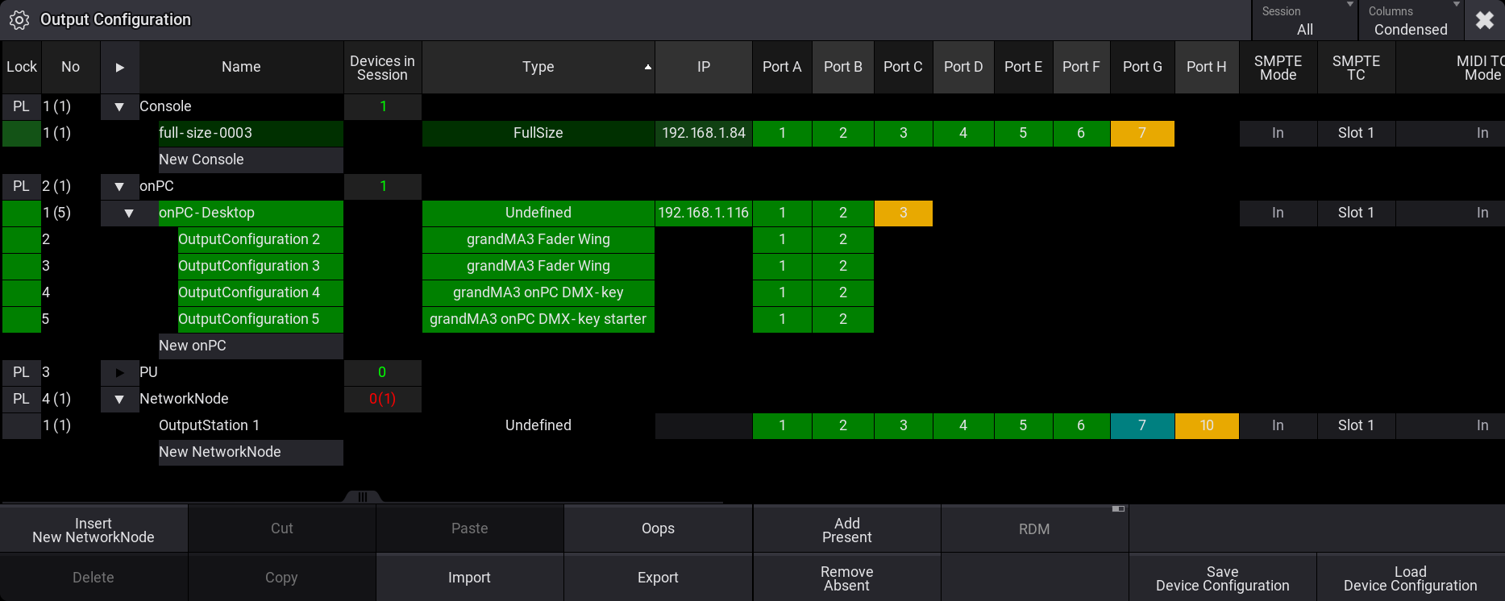Click Insert New NetworkNode button
Image resolution: width=1505 pixels, height=601 pixels.
coord(94,529)
